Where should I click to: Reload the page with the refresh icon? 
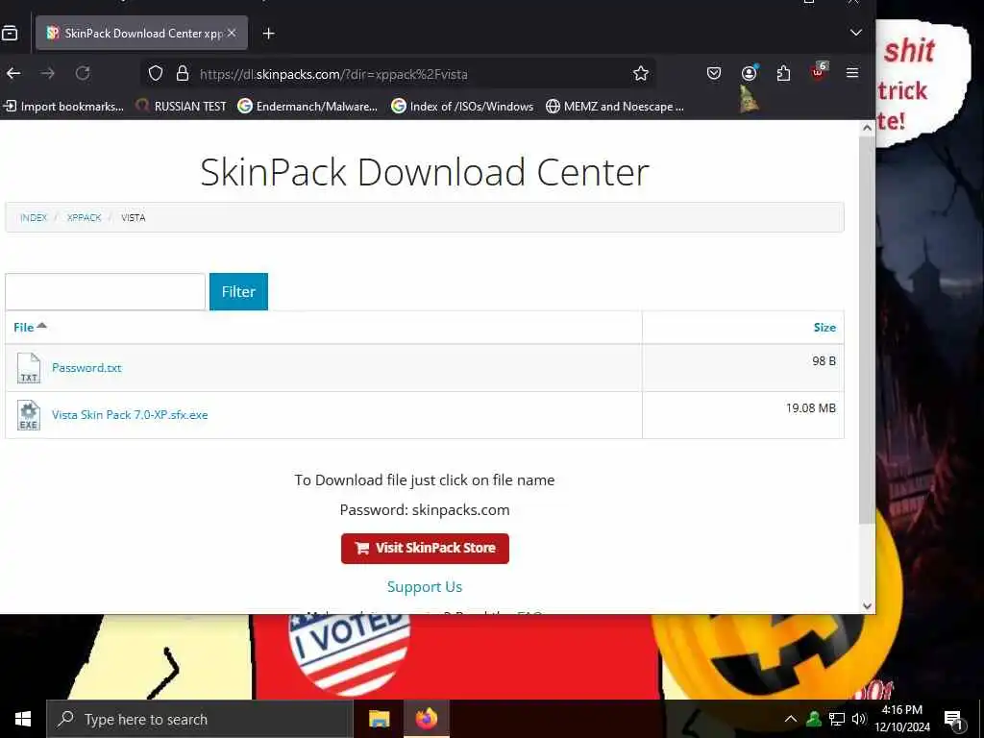pyautogui.click(x=83, y=73)
